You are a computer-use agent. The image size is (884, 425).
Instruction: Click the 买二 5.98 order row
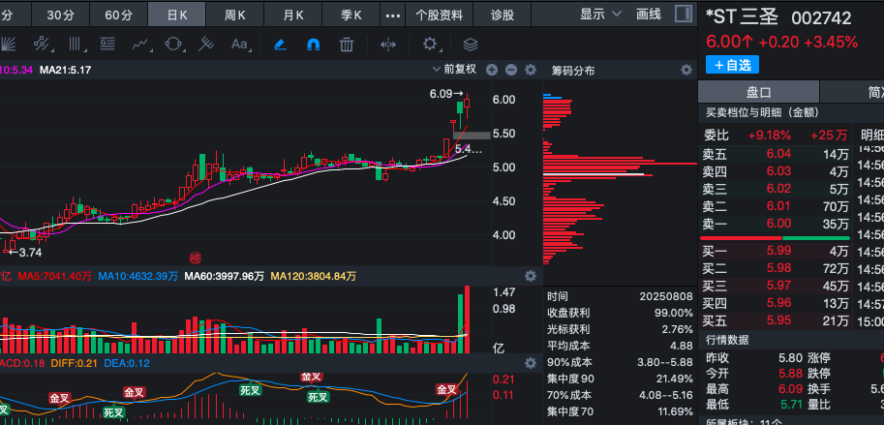pyautogui.click(x=776, y=268)
